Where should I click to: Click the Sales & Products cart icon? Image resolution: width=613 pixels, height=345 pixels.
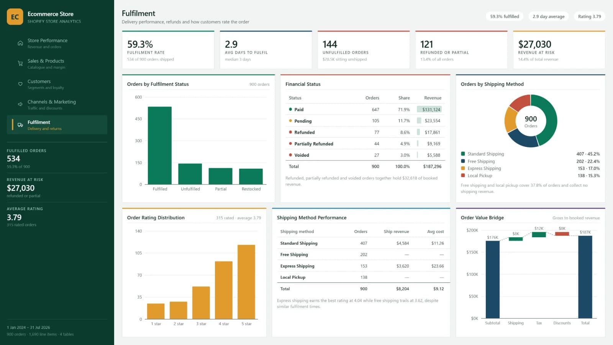(20, 64)
